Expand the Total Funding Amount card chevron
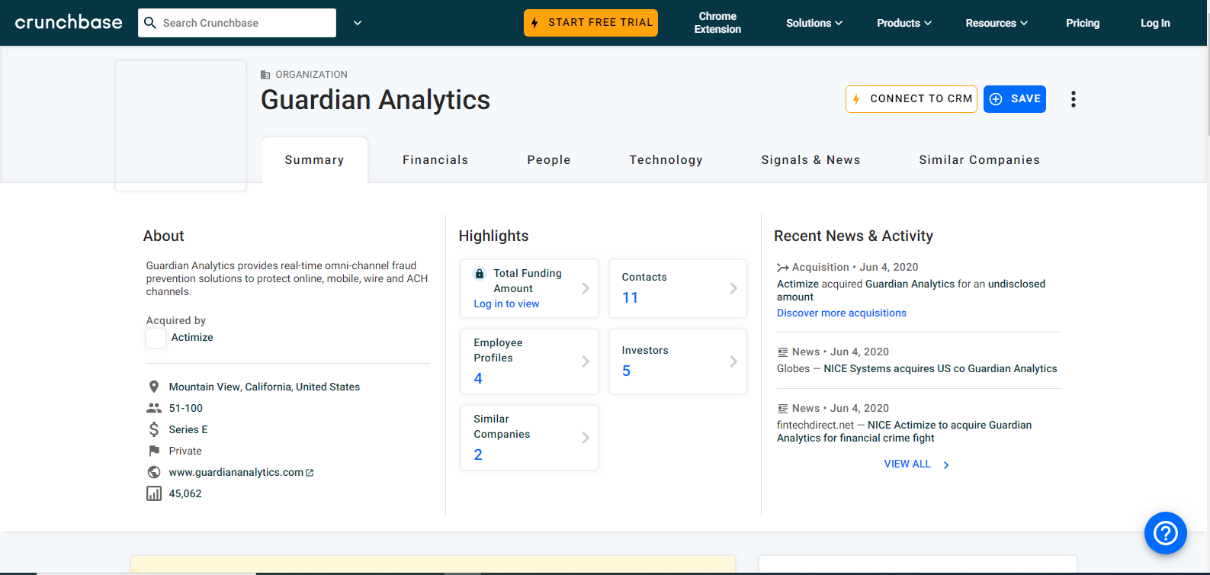The image size is (1210, 575). [x=586, y=288]
